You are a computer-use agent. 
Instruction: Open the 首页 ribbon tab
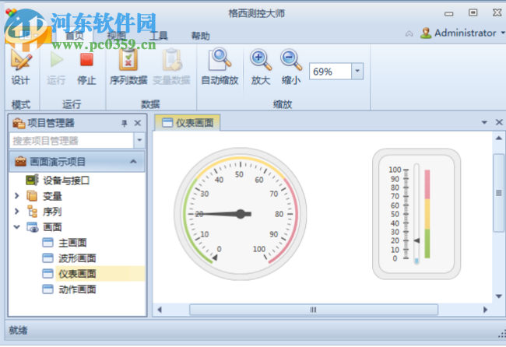tap(75, 36)
